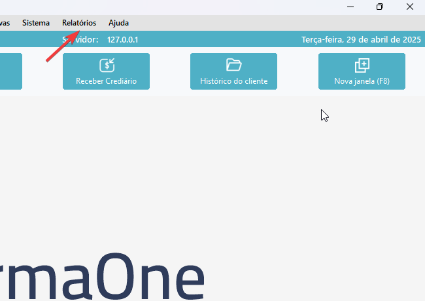Click the Receber Crediário button
The height and width of the screenshot is (301, 425).
106,71
